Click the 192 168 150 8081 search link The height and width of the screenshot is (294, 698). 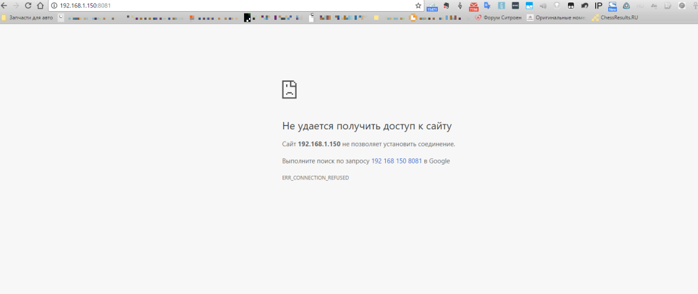coord(396,161)
